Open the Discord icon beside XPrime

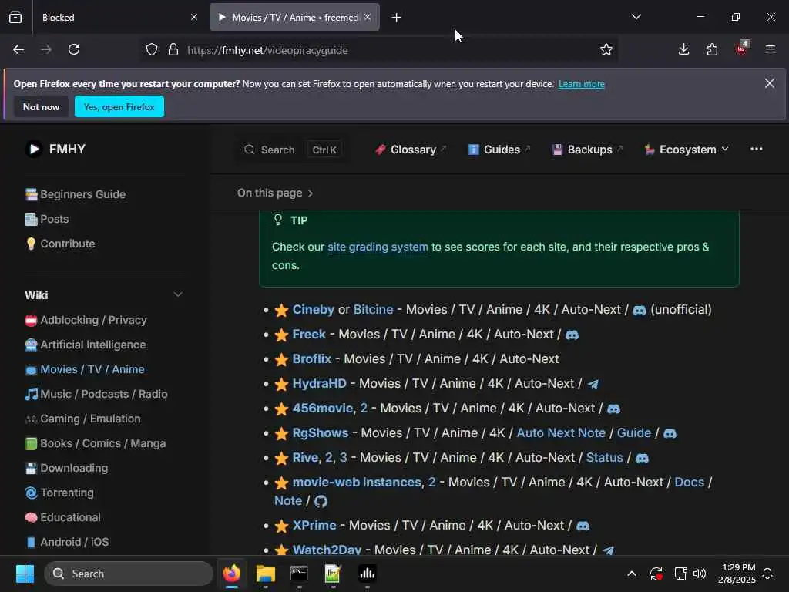[583, 526]
